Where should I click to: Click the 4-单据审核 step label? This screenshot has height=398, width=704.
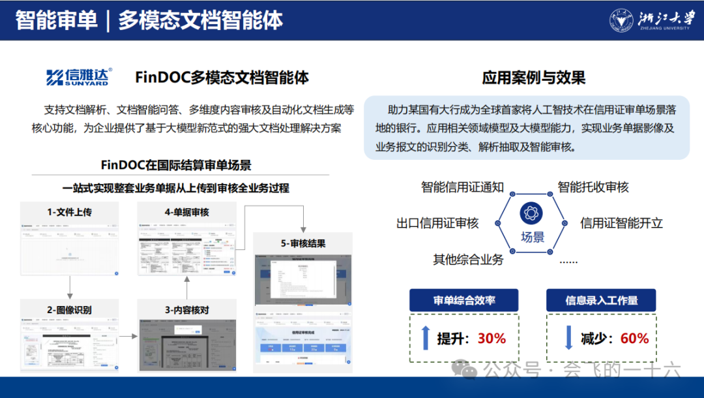pyautogui.click(x=187, y=212)
